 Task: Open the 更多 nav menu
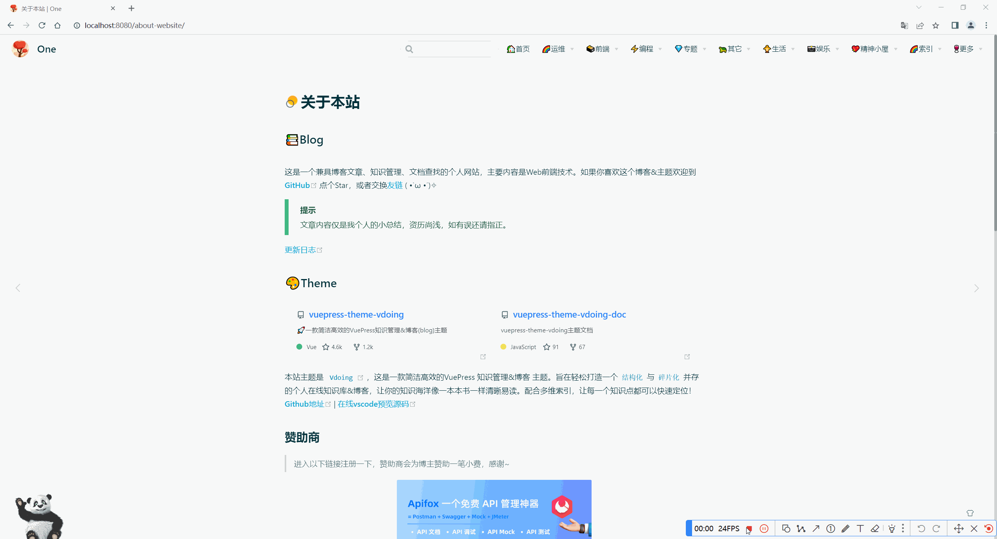[x=968, y=49]
